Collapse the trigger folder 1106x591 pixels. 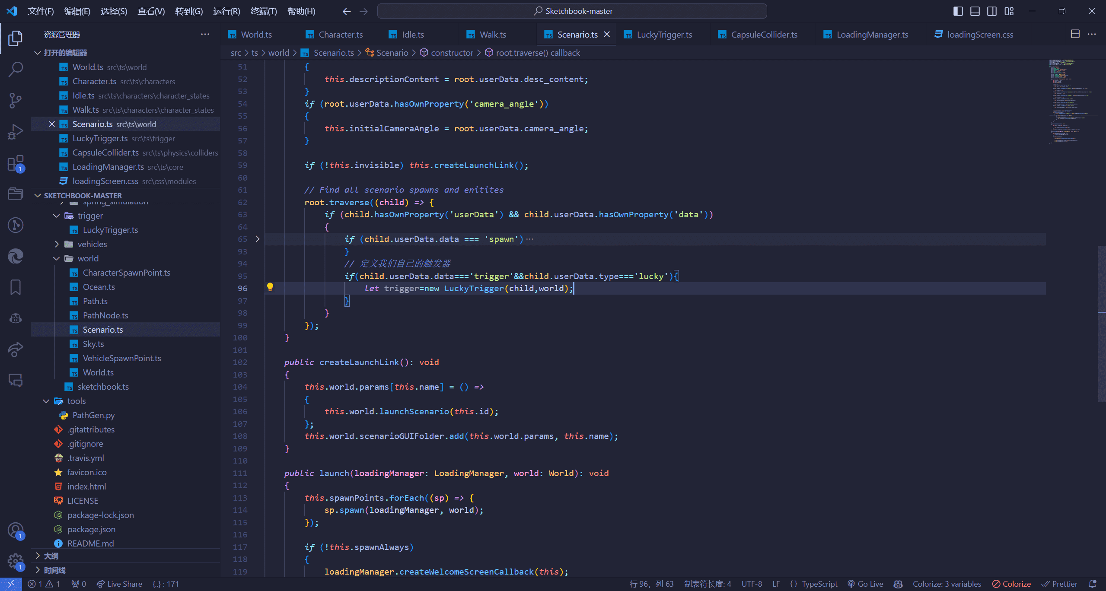point(57,216)
